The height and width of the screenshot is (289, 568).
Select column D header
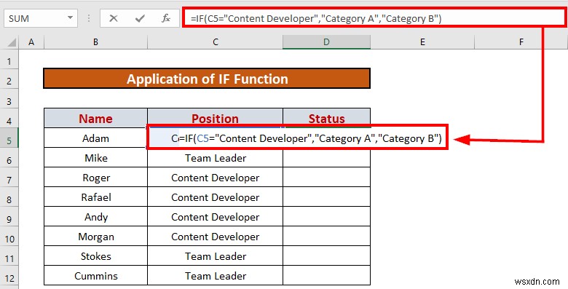pos(326,42)
